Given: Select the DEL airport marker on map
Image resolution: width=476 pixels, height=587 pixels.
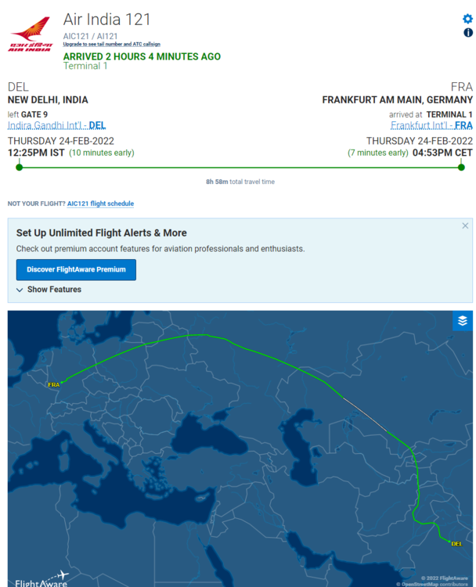Looking at the screenshot, I should (456, 542).
